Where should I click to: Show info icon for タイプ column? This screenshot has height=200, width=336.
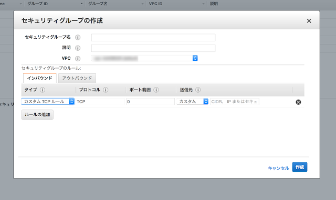coord(43,90)
